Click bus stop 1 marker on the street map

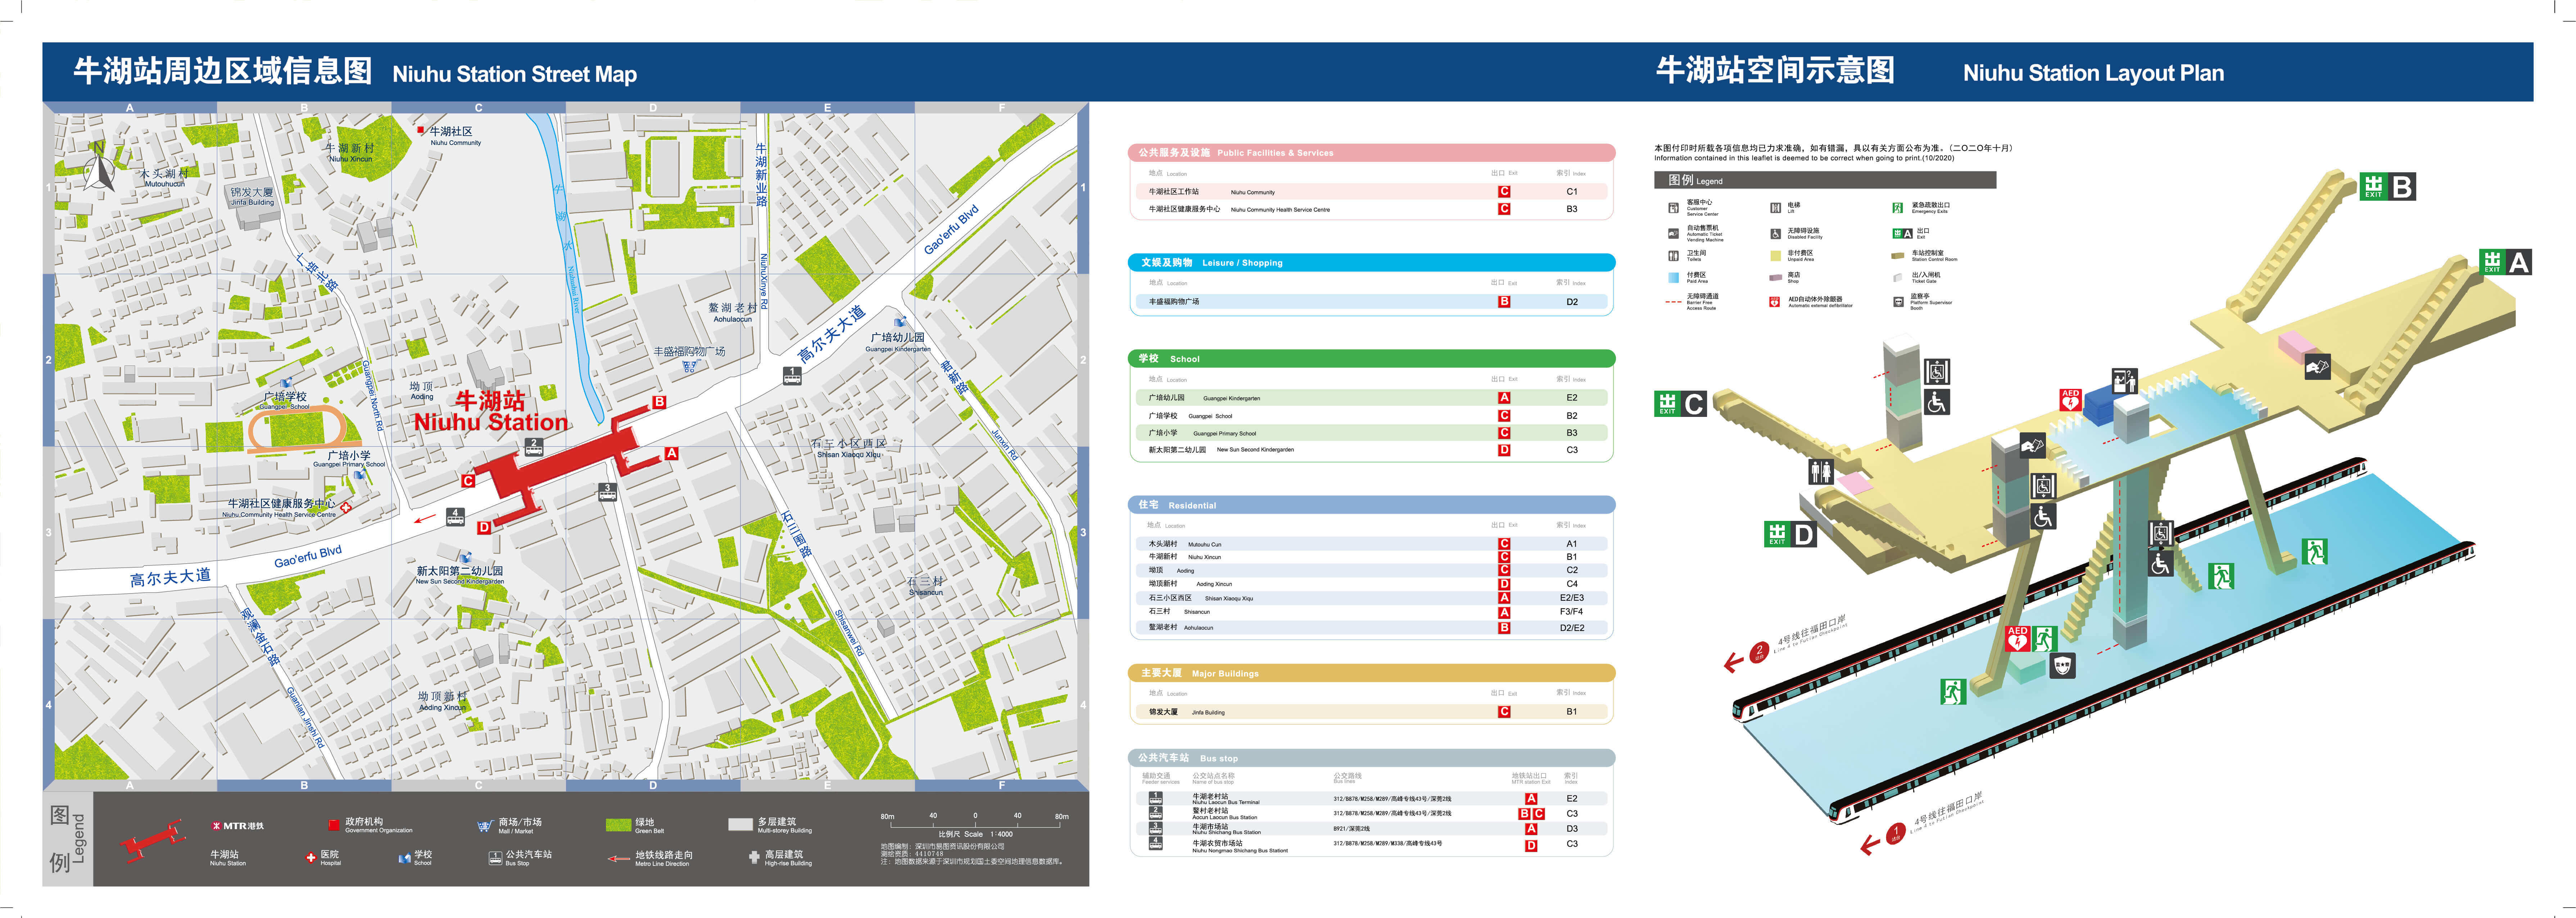[x=792, y=376]
